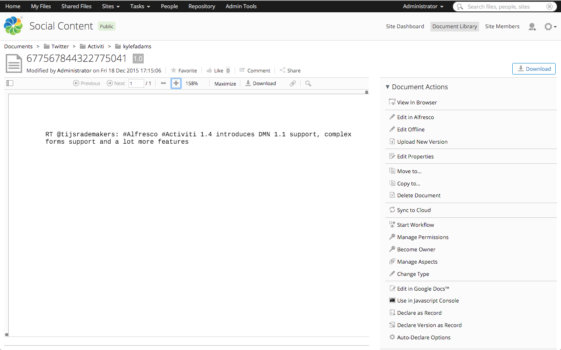The height and width of the screenshot is (350, 561).
Task: Go to Previous page in previewer
Action: (x=87, y=83)
